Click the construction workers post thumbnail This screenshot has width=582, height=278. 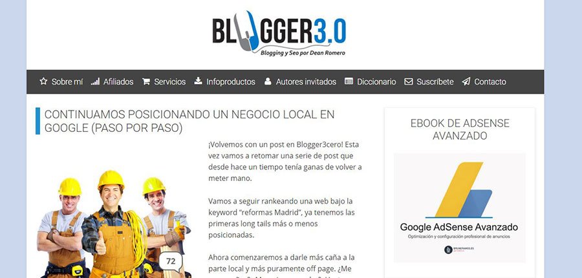point(114,224)
